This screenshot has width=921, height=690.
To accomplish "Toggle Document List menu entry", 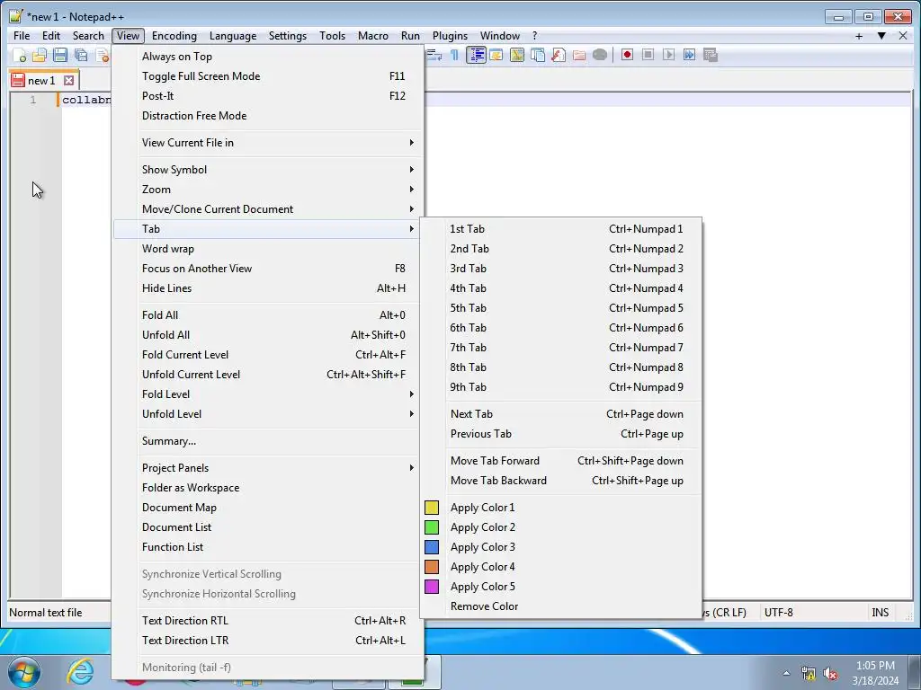I will tap(268, 527).
